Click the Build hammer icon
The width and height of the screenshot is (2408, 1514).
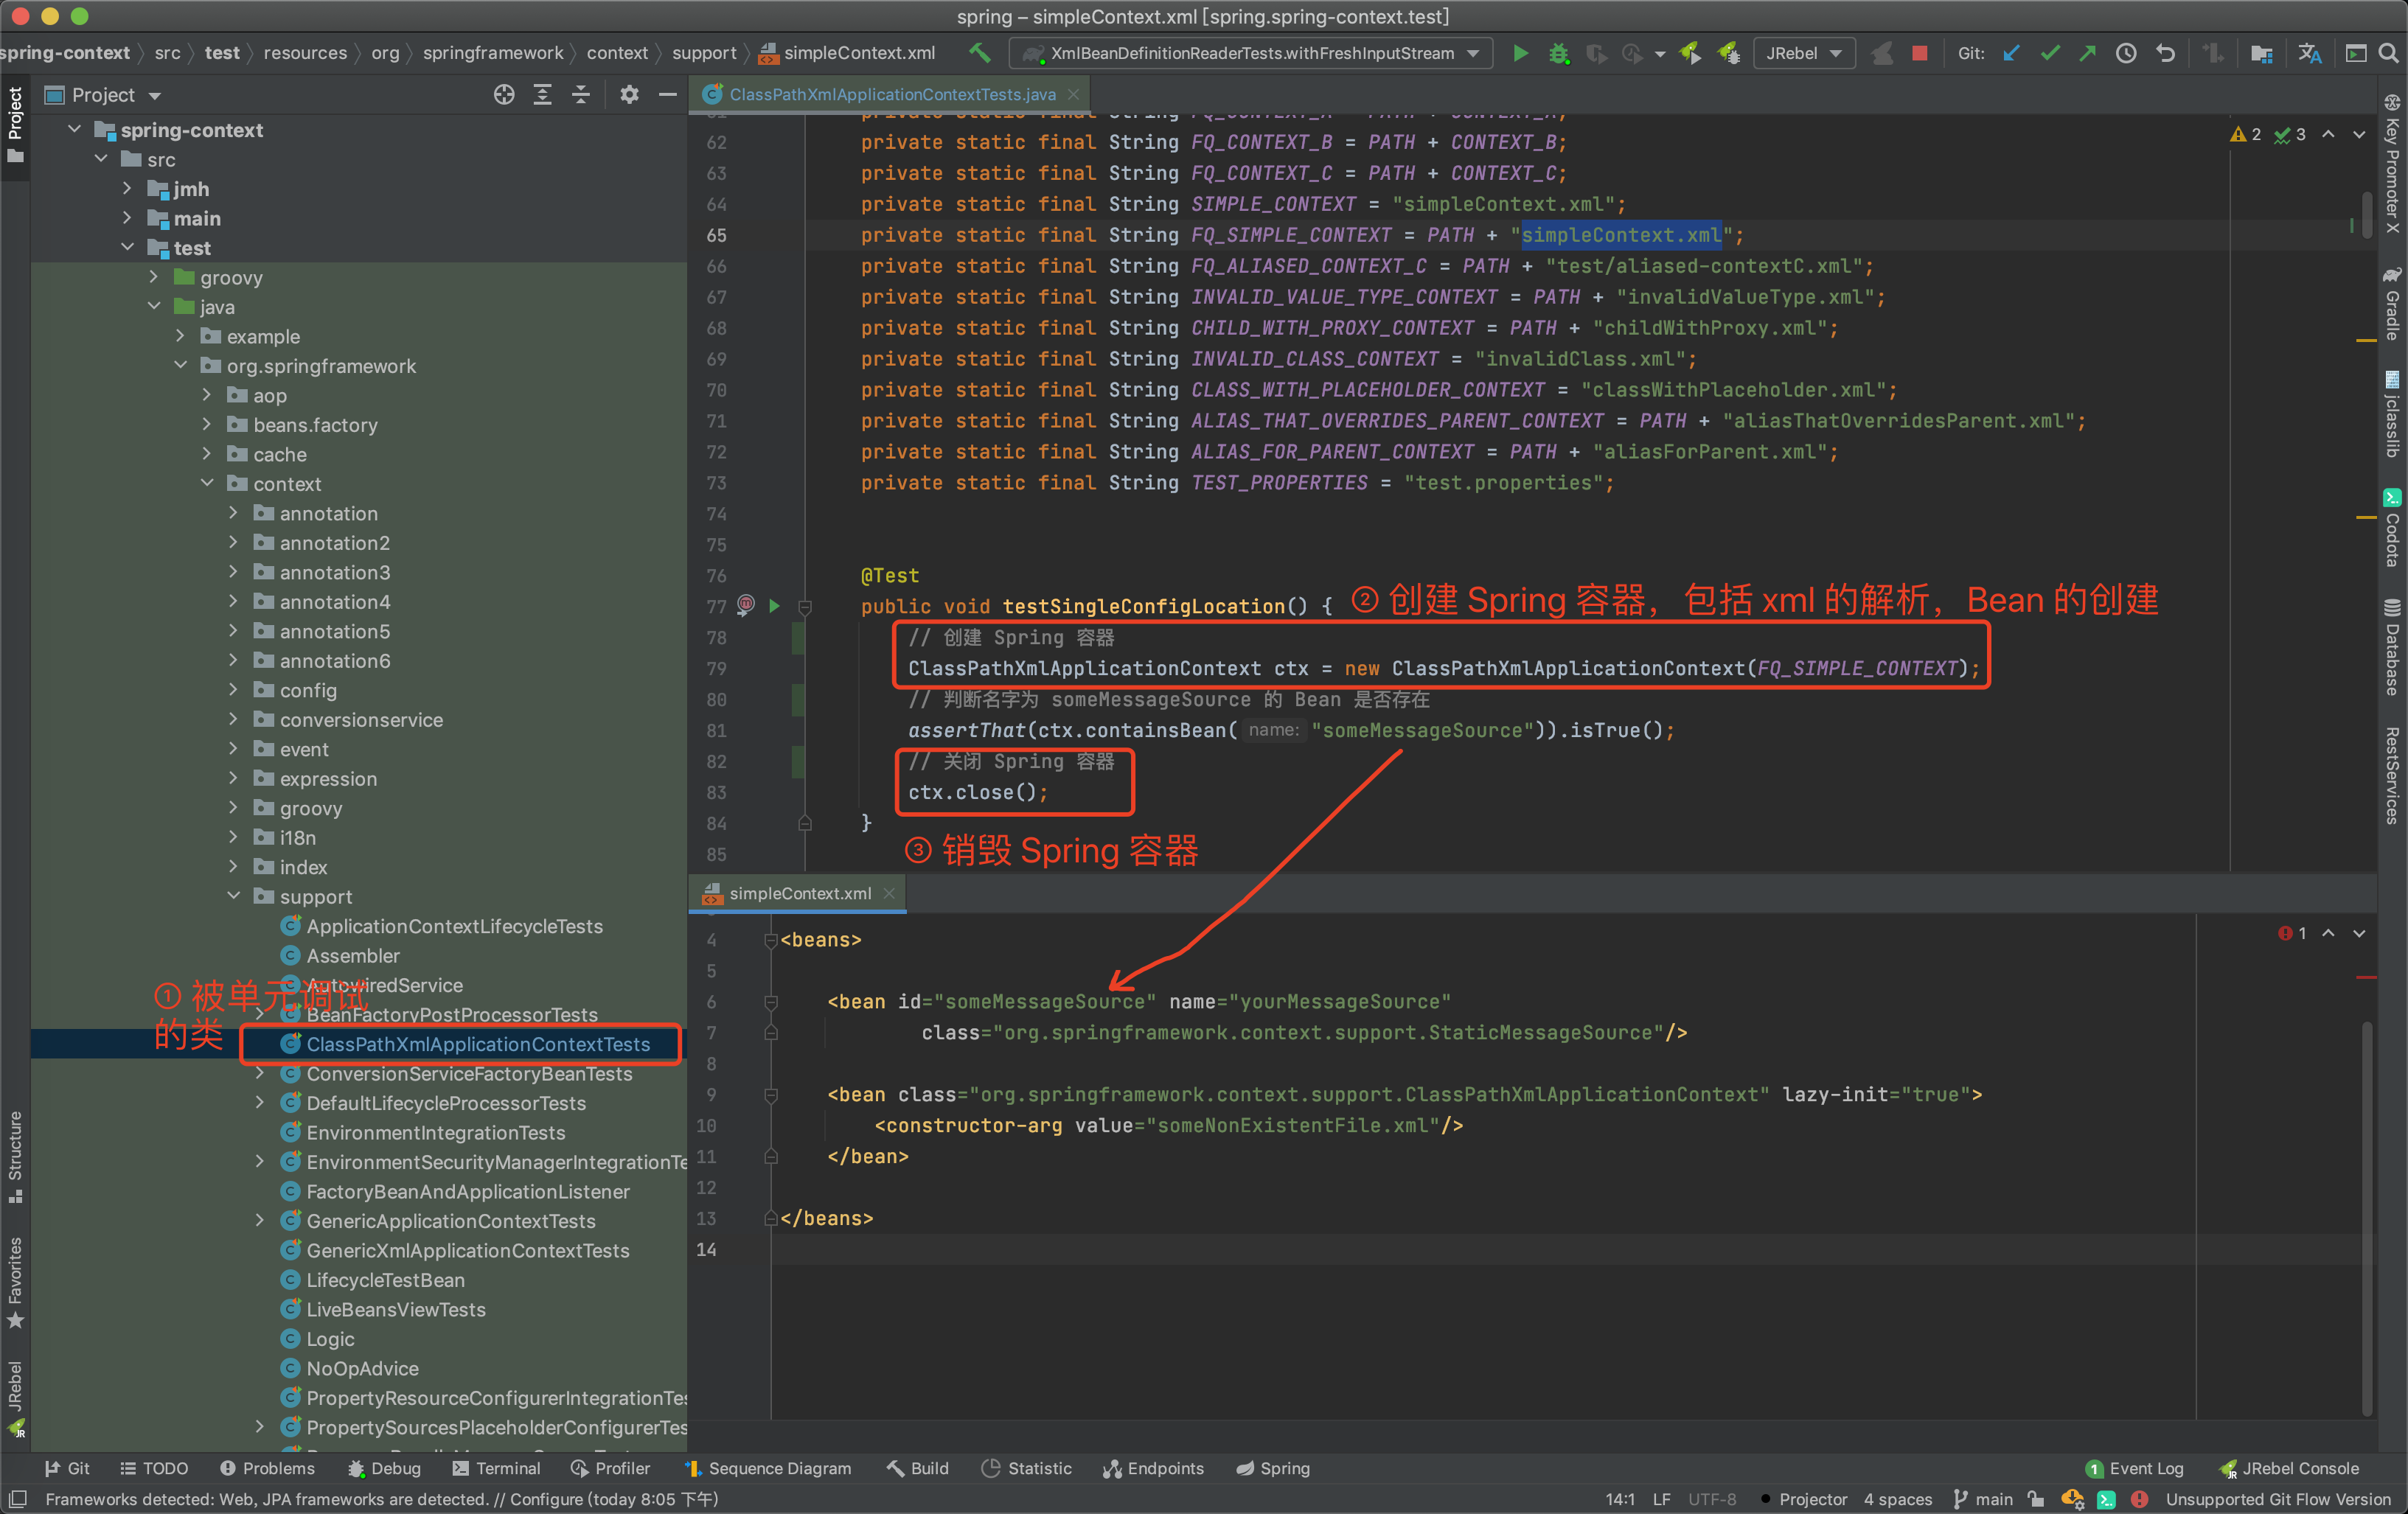(979, 53)
